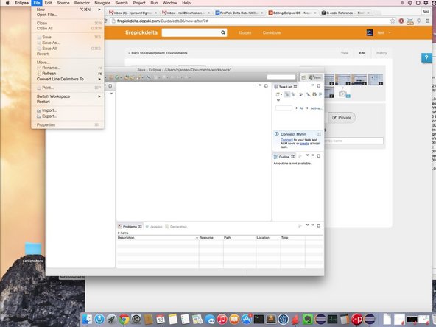Click the Open Perspective icon beside Java
Screen dimensions: 436x327
303,77
